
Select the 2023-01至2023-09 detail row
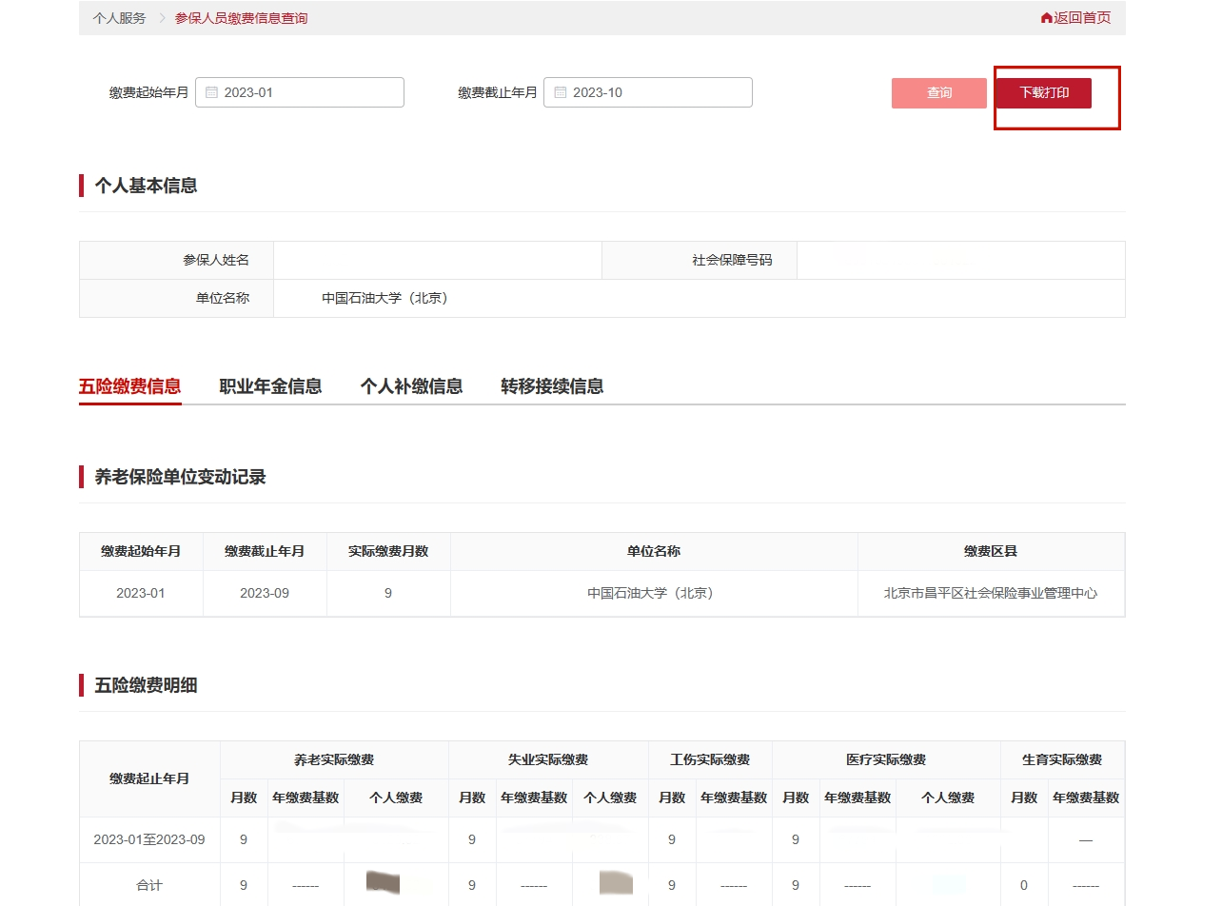pyautogui.click(x=149, y=839)
